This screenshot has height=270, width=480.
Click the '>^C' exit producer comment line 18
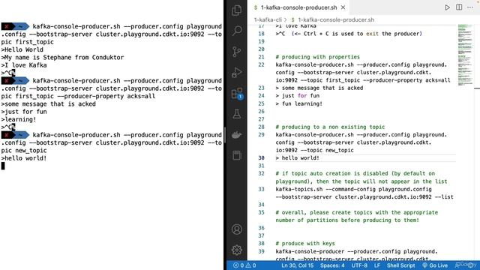[x=349, y=34]
